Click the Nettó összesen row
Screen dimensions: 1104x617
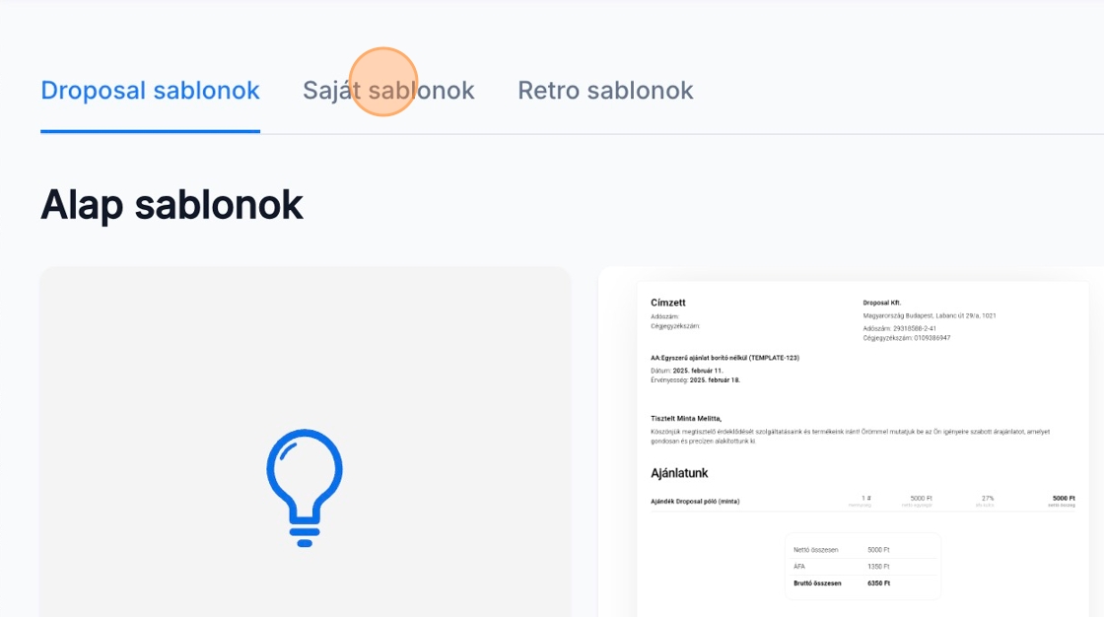click(x=862, y=549)
